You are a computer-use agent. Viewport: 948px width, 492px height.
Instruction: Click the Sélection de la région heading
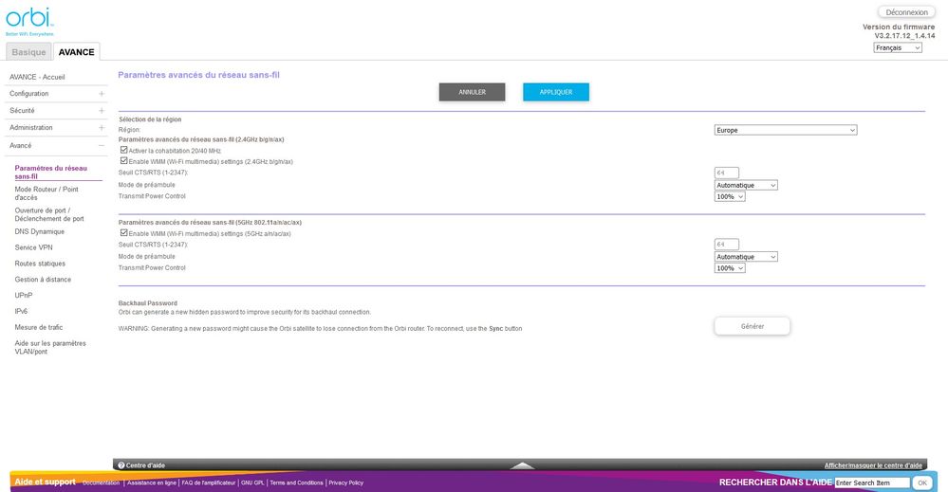point(150,119)
